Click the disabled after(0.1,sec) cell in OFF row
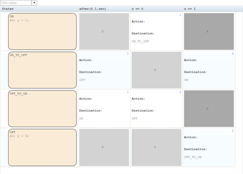The width and height of the screenshot is (243, 174). coord(104,147)
